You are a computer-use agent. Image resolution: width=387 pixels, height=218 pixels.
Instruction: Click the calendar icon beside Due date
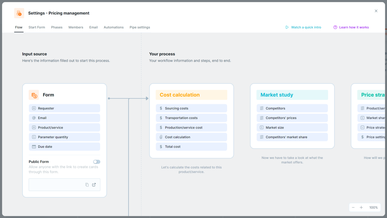pos(34,147)
